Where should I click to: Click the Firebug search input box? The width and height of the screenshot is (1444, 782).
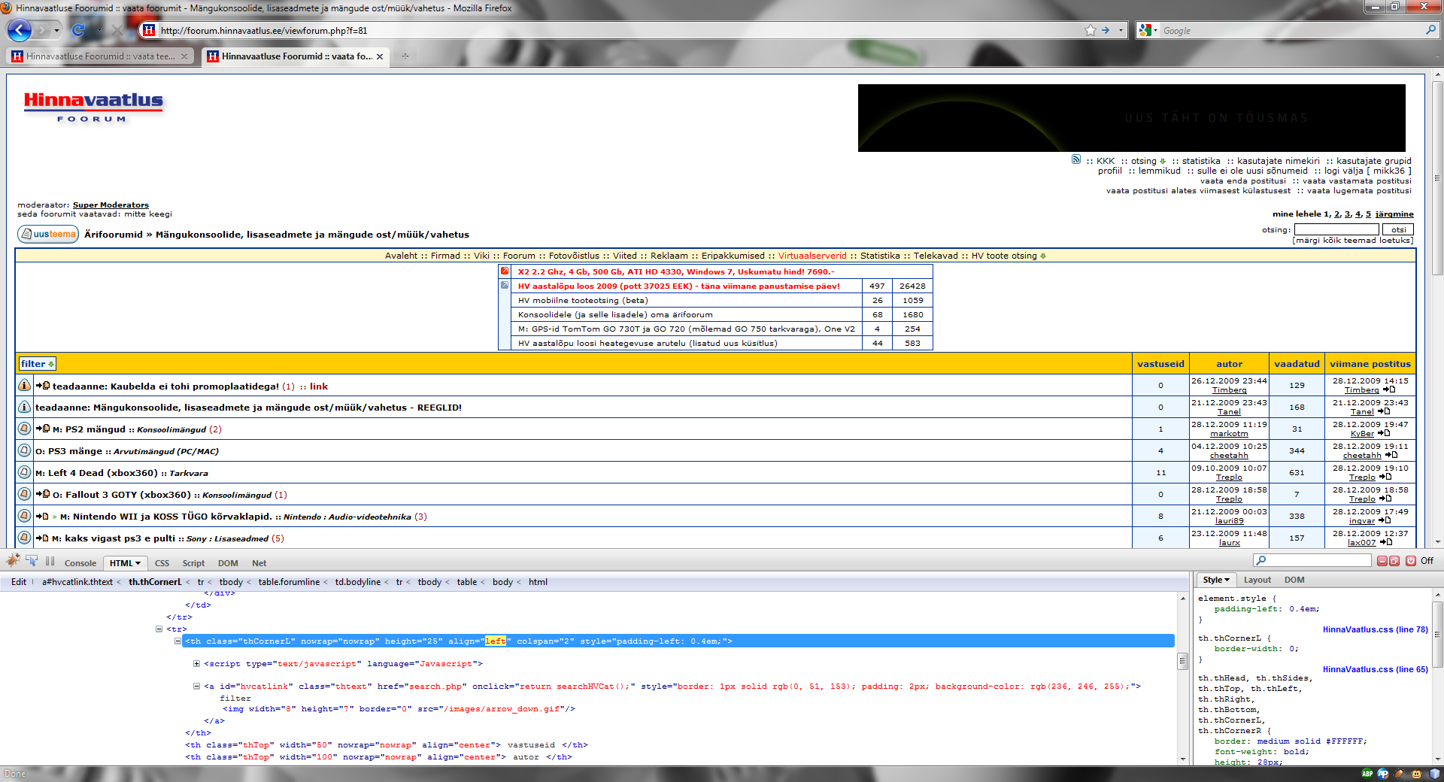point(1312,560)
